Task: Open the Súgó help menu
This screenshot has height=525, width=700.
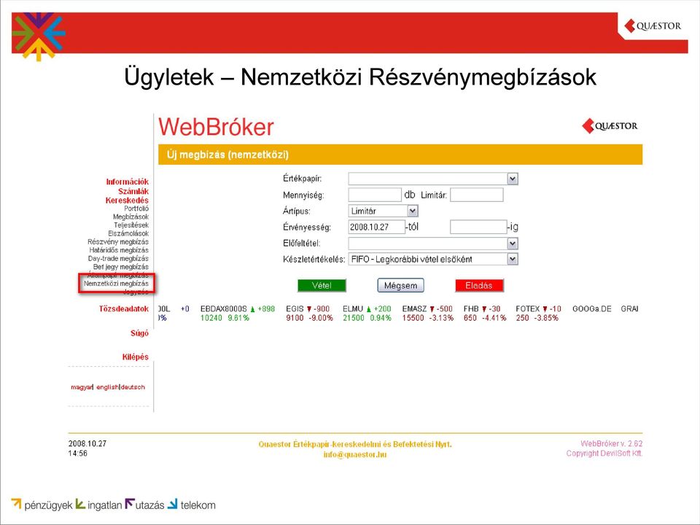Action: (x=139, y=333)
